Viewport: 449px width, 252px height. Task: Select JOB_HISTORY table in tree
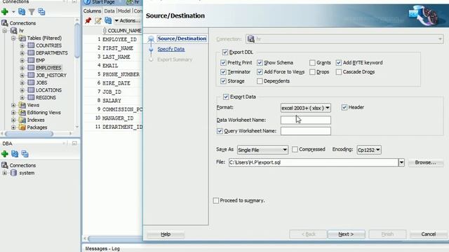pyautogui.click(x=51, y=75)
